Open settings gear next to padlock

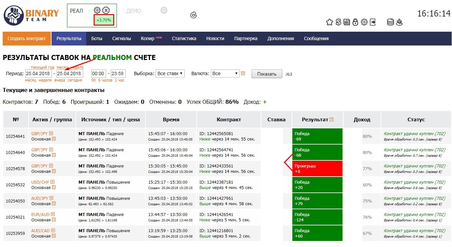point(364,22)
